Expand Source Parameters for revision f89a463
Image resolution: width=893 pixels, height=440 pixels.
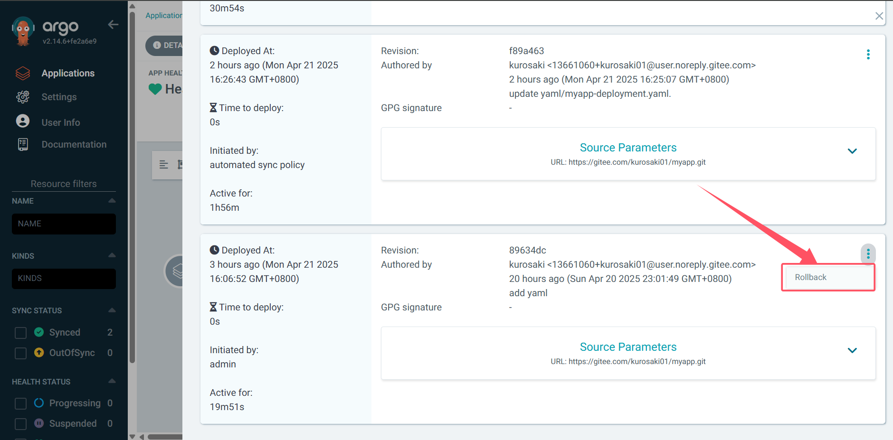coord(852,151)
